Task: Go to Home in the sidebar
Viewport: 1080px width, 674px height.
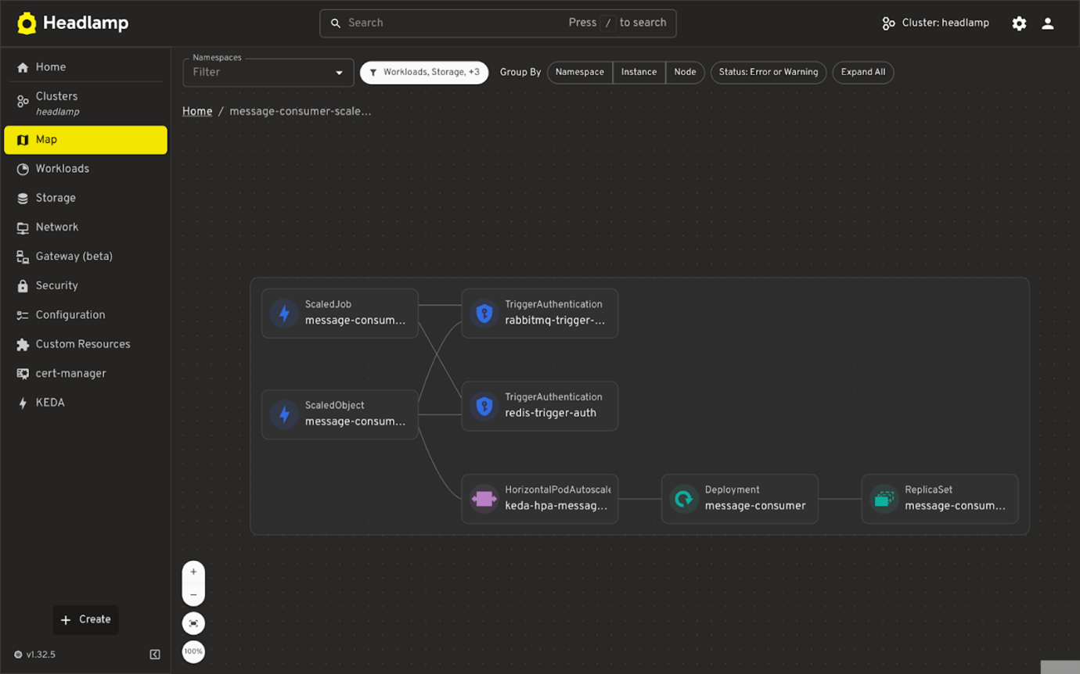Action: pos(86,67)
